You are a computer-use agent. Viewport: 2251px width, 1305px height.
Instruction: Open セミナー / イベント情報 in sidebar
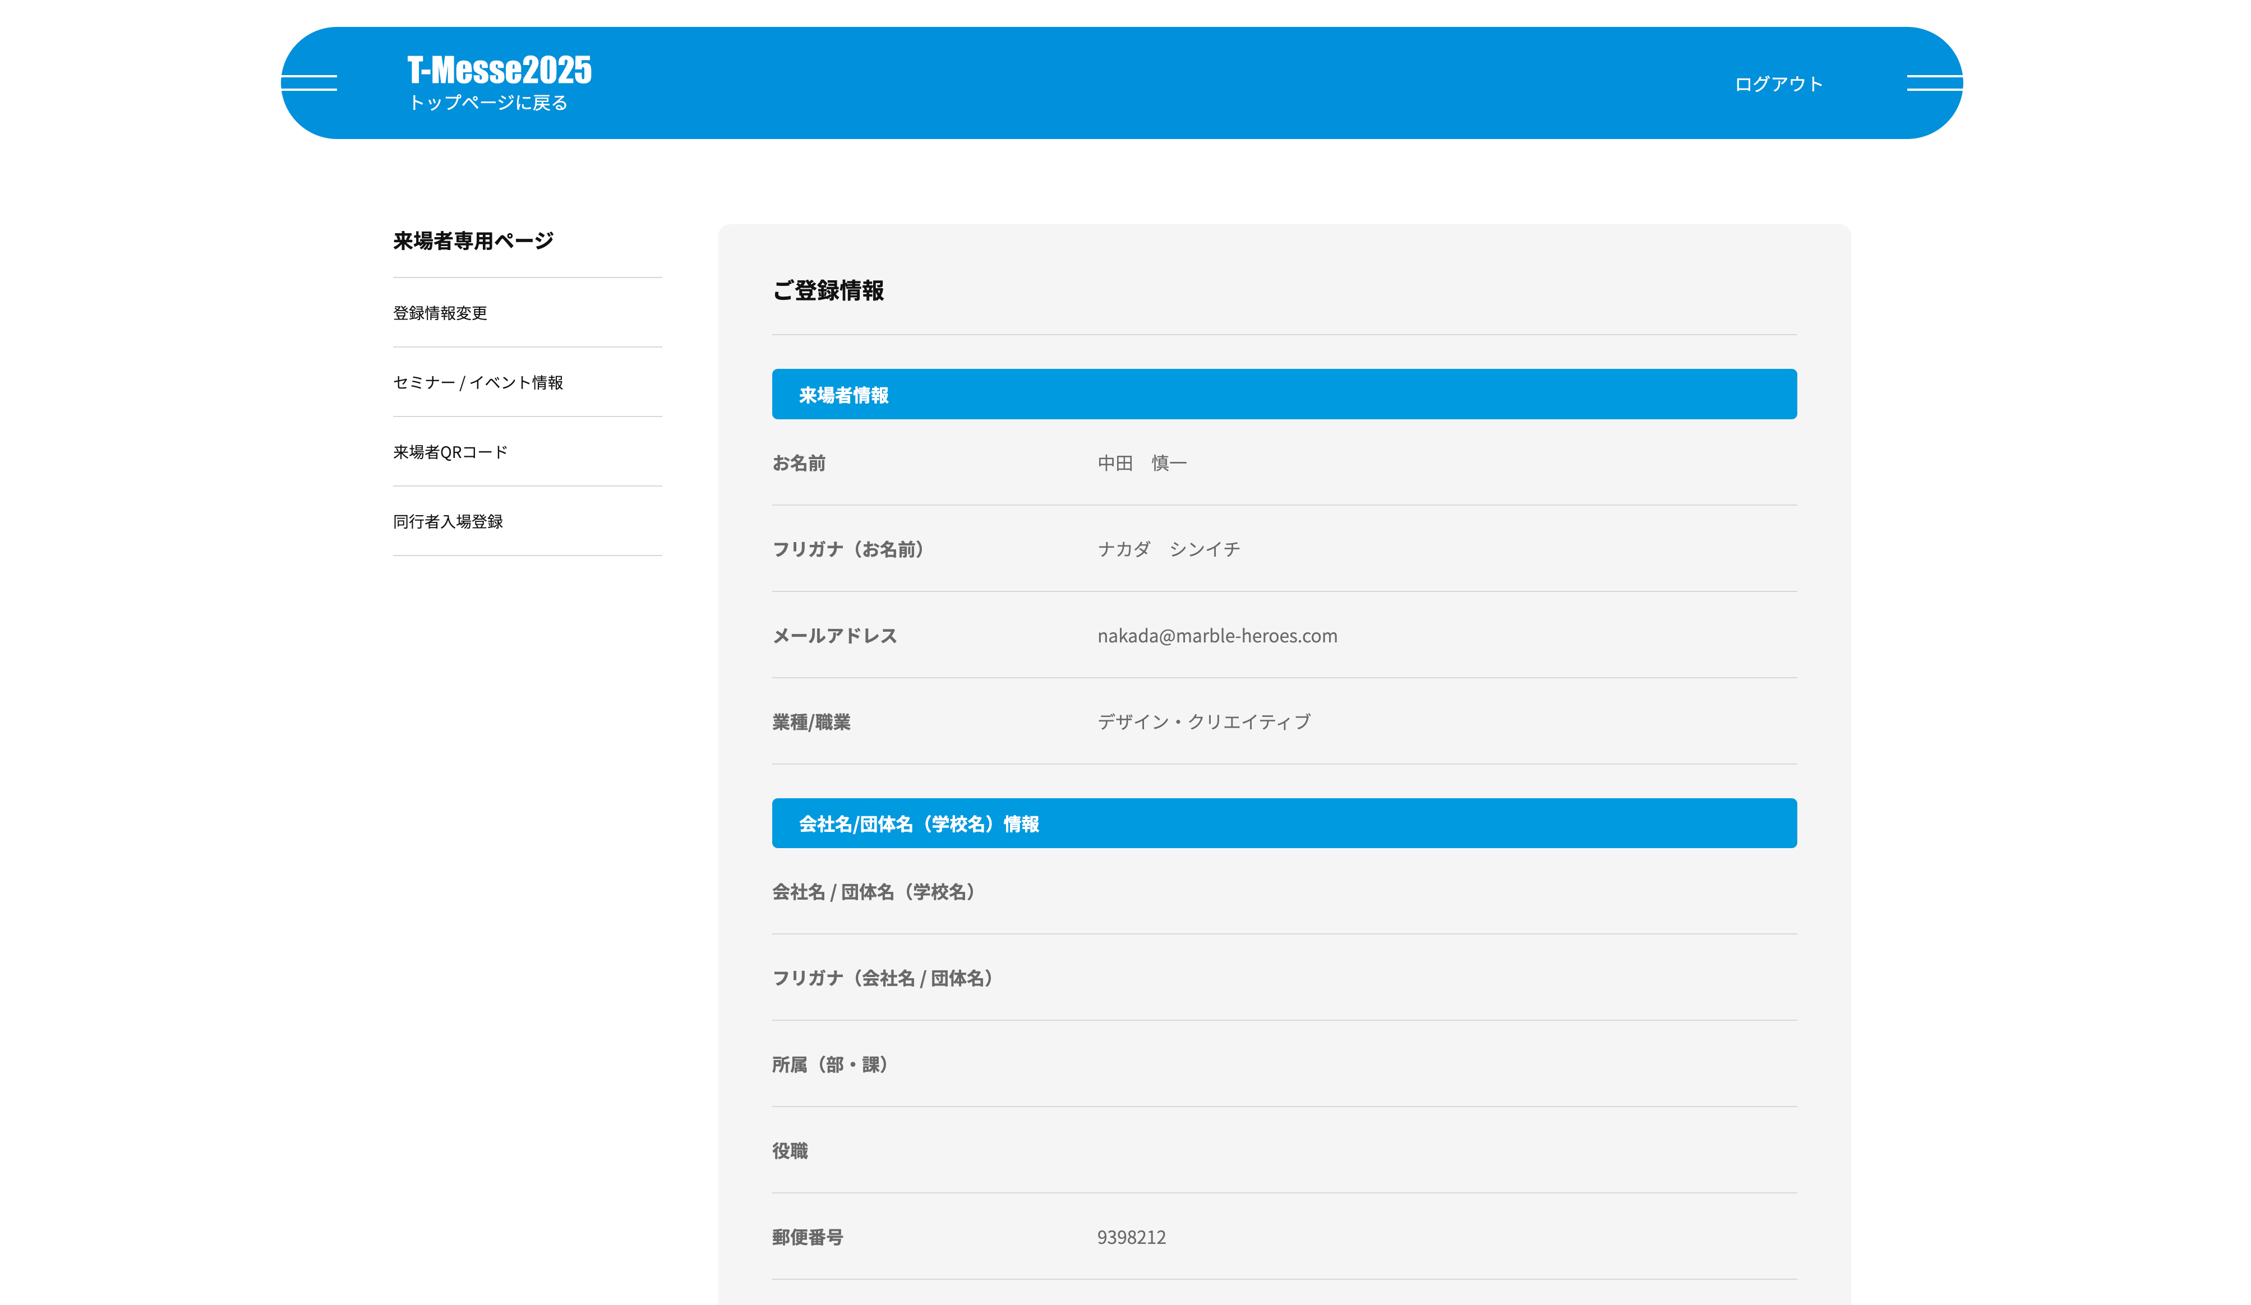[x=478, y=383]
